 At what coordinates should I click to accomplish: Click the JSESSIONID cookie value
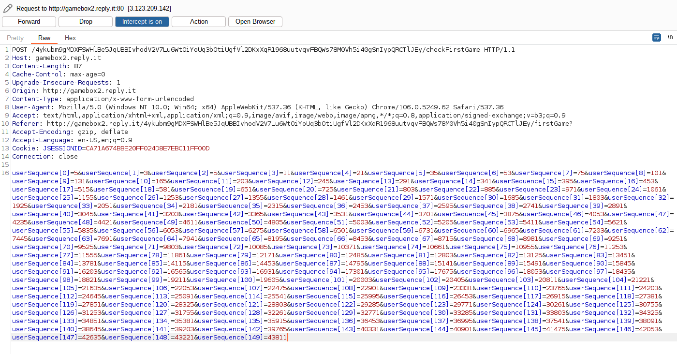click(147, 148)
